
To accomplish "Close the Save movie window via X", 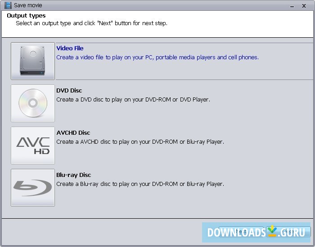I will 304,6.
